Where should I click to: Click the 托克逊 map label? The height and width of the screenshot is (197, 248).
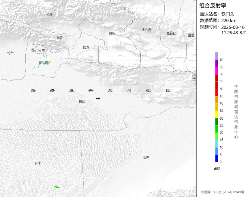[x=146, y=30]
